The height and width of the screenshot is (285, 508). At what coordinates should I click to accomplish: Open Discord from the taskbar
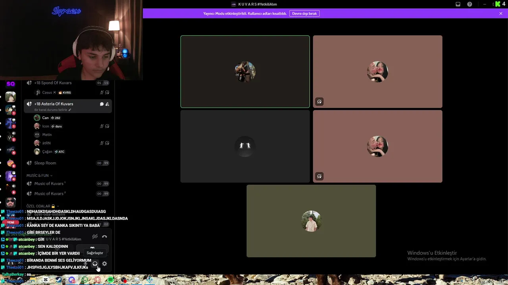point(71,280)
